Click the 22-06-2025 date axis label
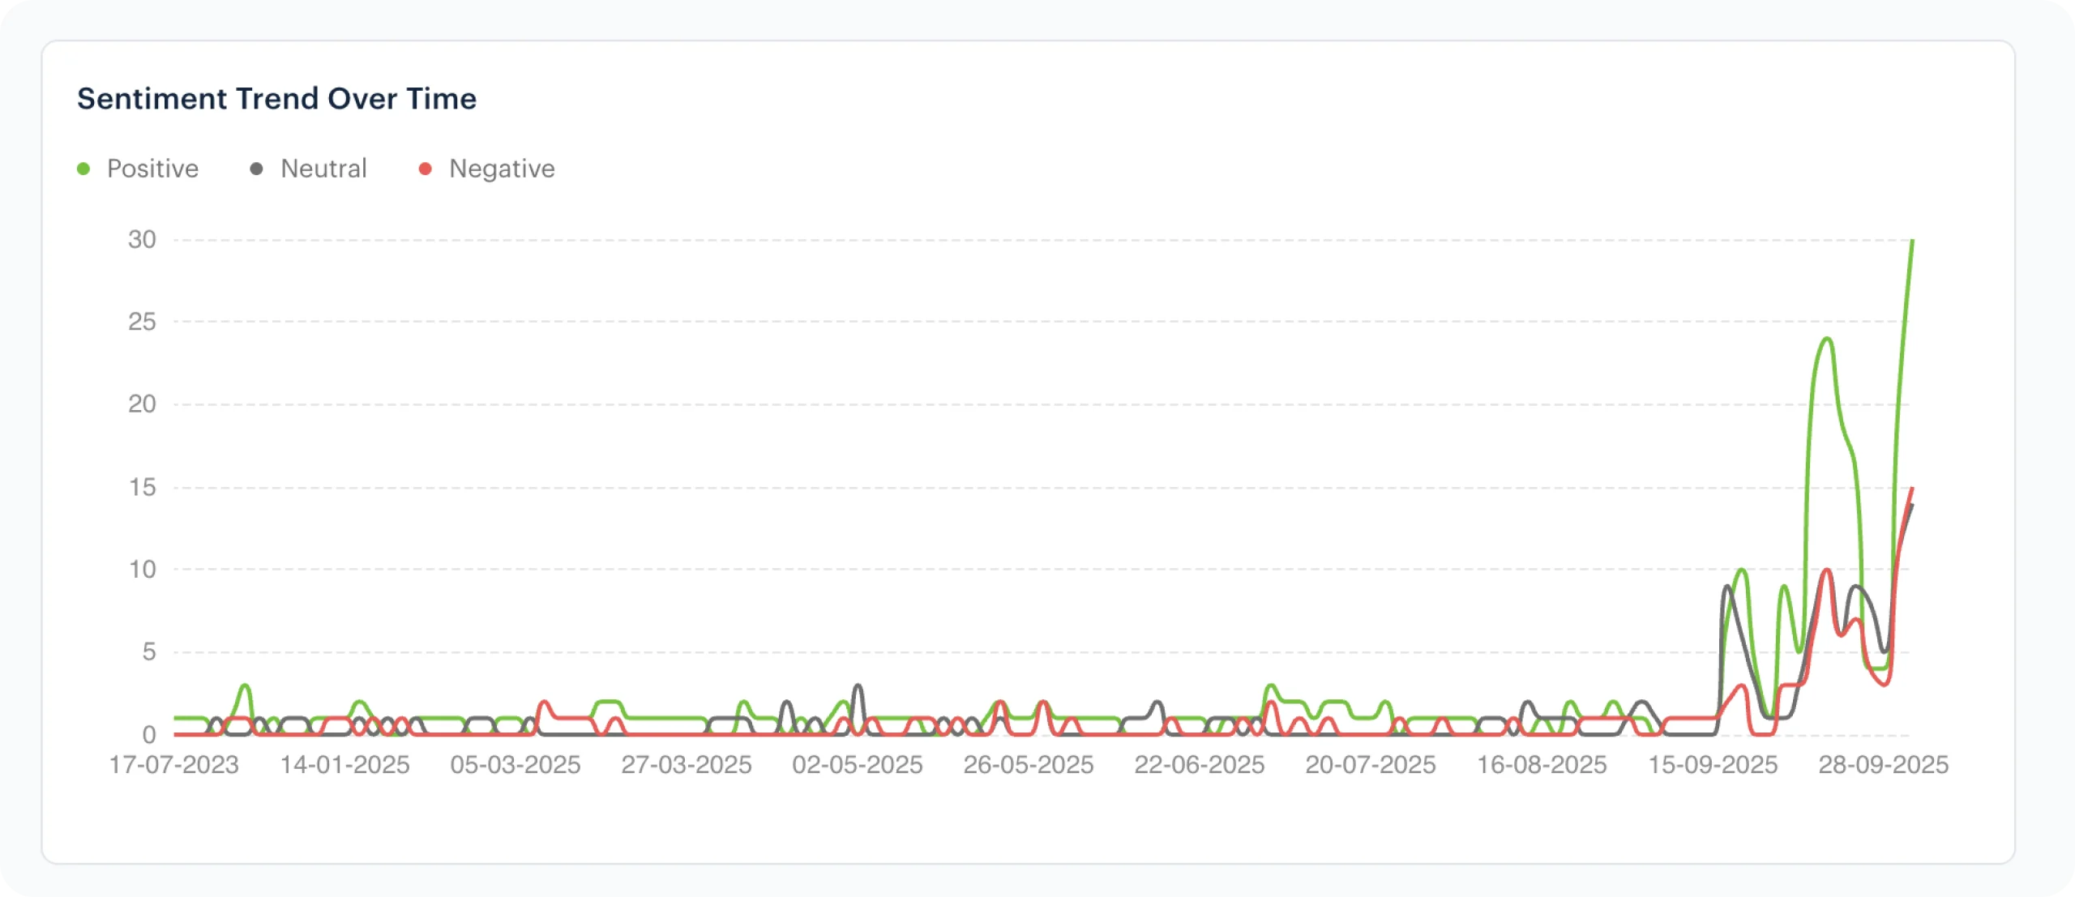Screen dimensions: 2075x897 1200,765
